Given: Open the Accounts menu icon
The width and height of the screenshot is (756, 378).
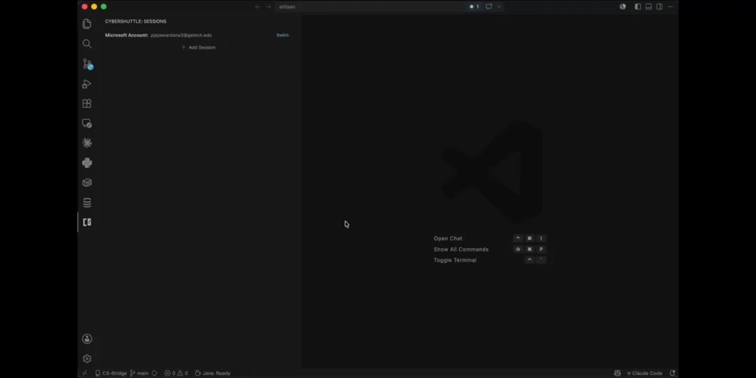Looking at the screenshot, I should pyautogui.click(x=87, y=339).
